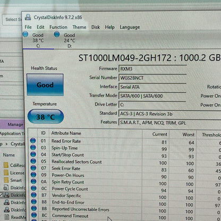Click status orb for Power-On Hours
This screenshot has height=221, width=221.
tap(33, 175)
